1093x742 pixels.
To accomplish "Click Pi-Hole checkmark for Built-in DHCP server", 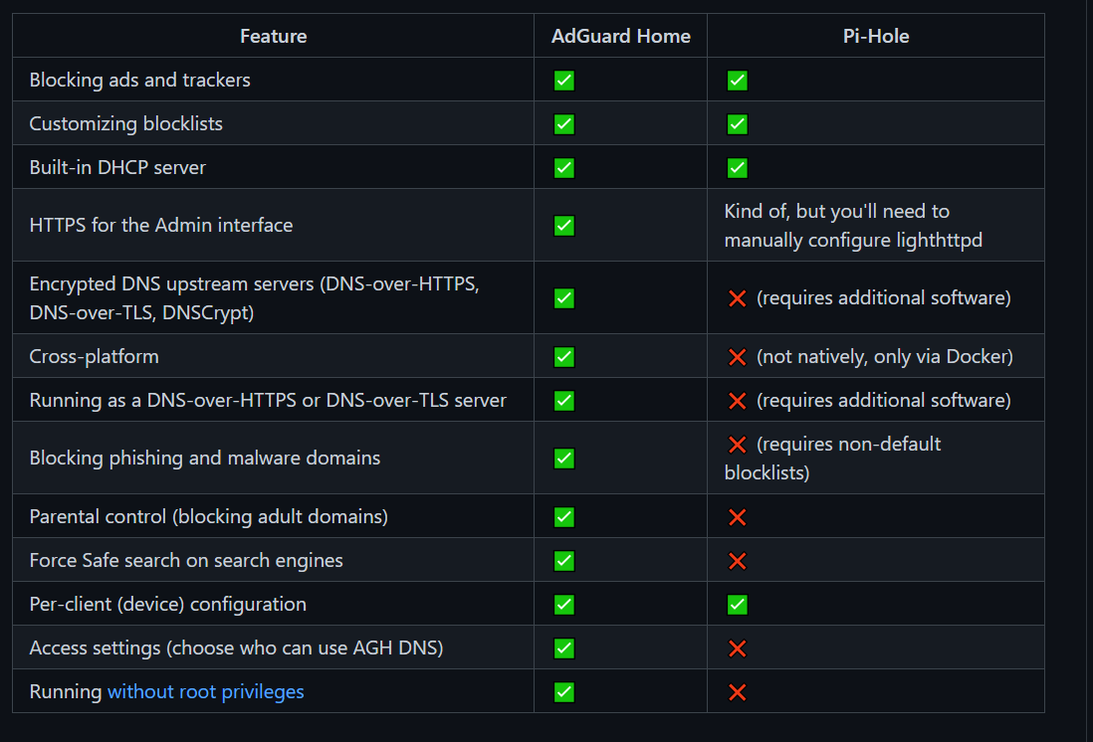I will (737, 168).
